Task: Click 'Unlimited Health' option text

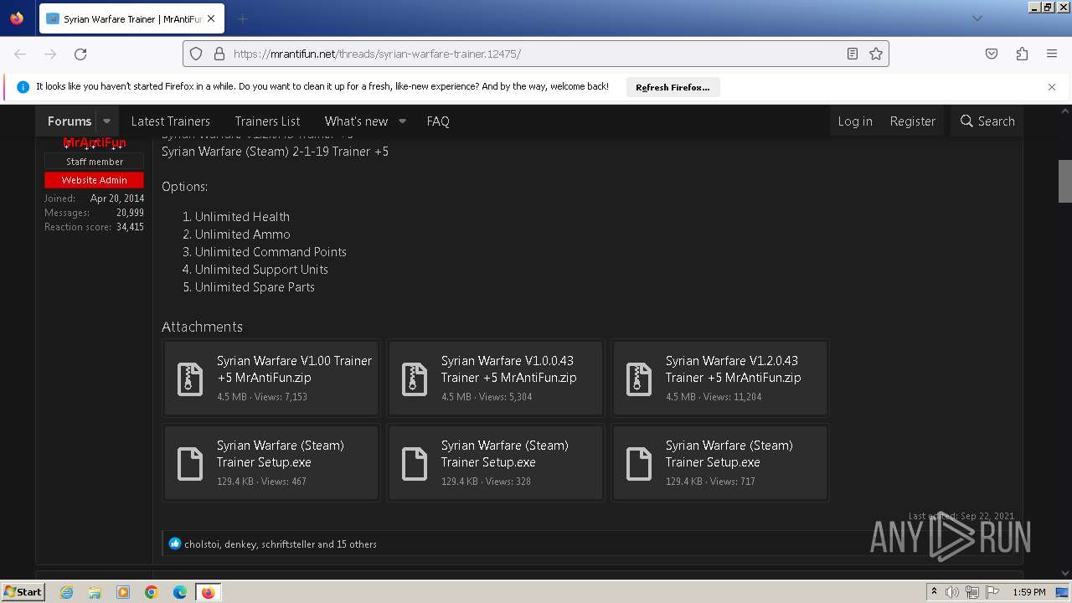Action: pos(242,217)
